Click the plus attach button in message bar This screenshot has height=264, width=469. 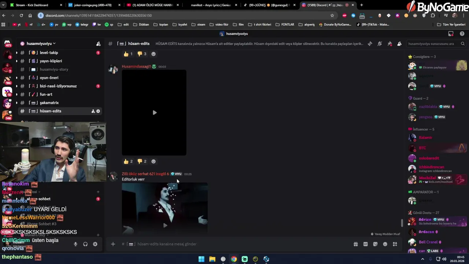[x=113, y=244]
